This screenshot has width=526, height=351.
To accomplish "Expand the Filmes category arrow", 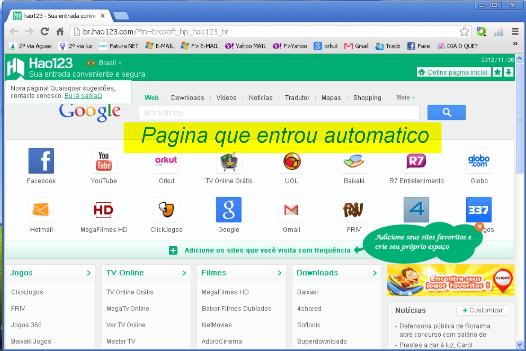I will click(x=280, y=273).
